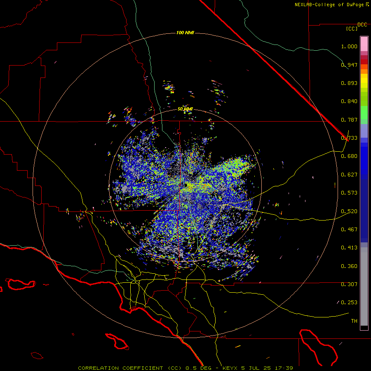
Task: Select the 0.573 scale value
Action: tap(349, 193)
